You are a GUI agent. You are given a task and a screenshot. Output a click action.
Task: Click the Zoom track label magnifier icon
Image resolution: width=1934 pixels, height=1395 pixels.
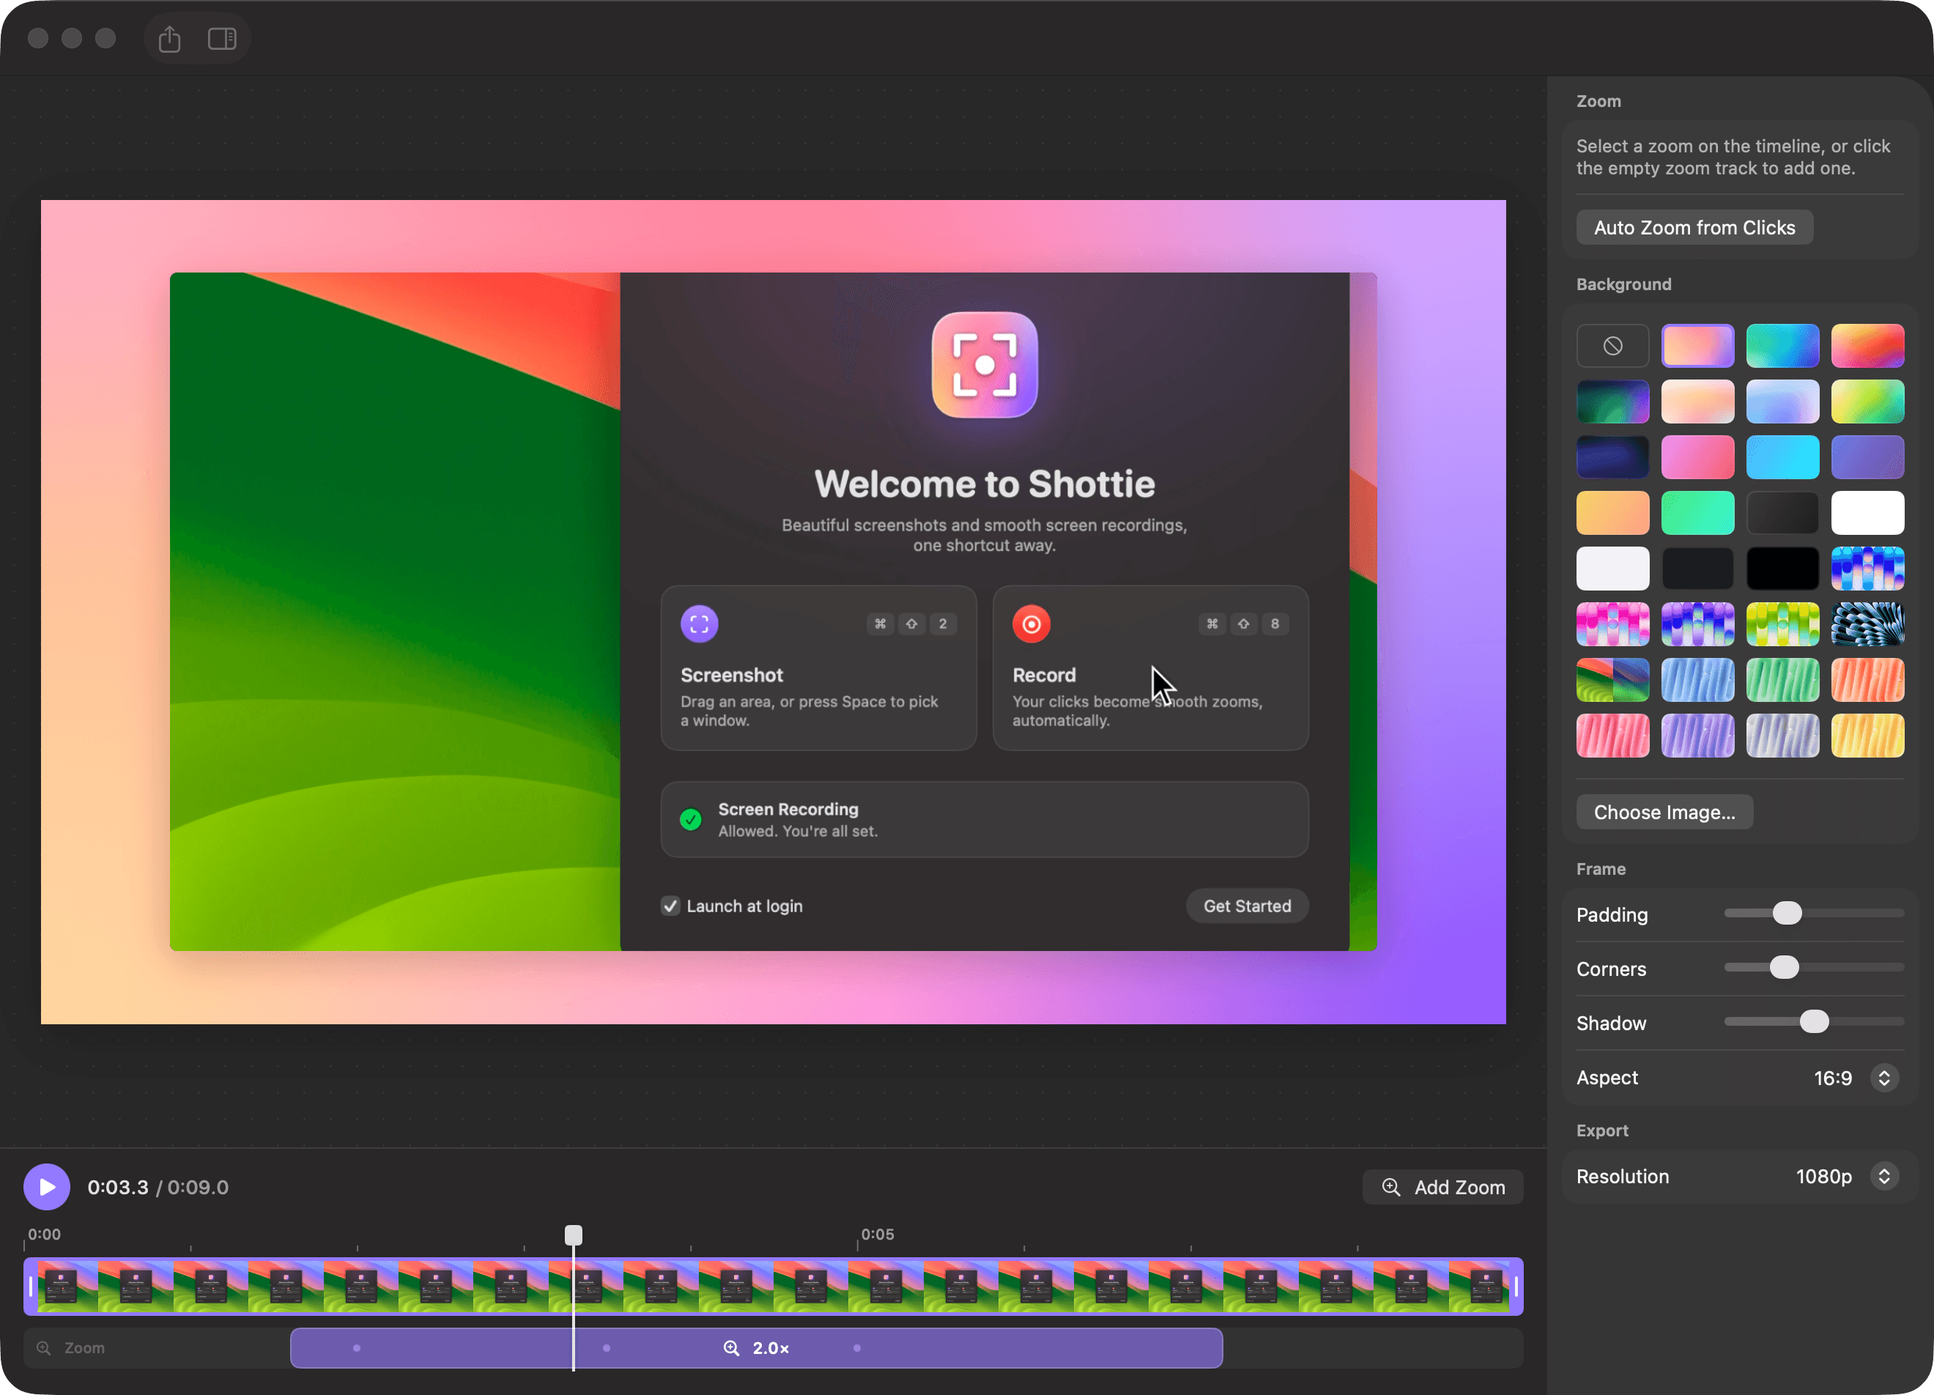pos(43,1348)
